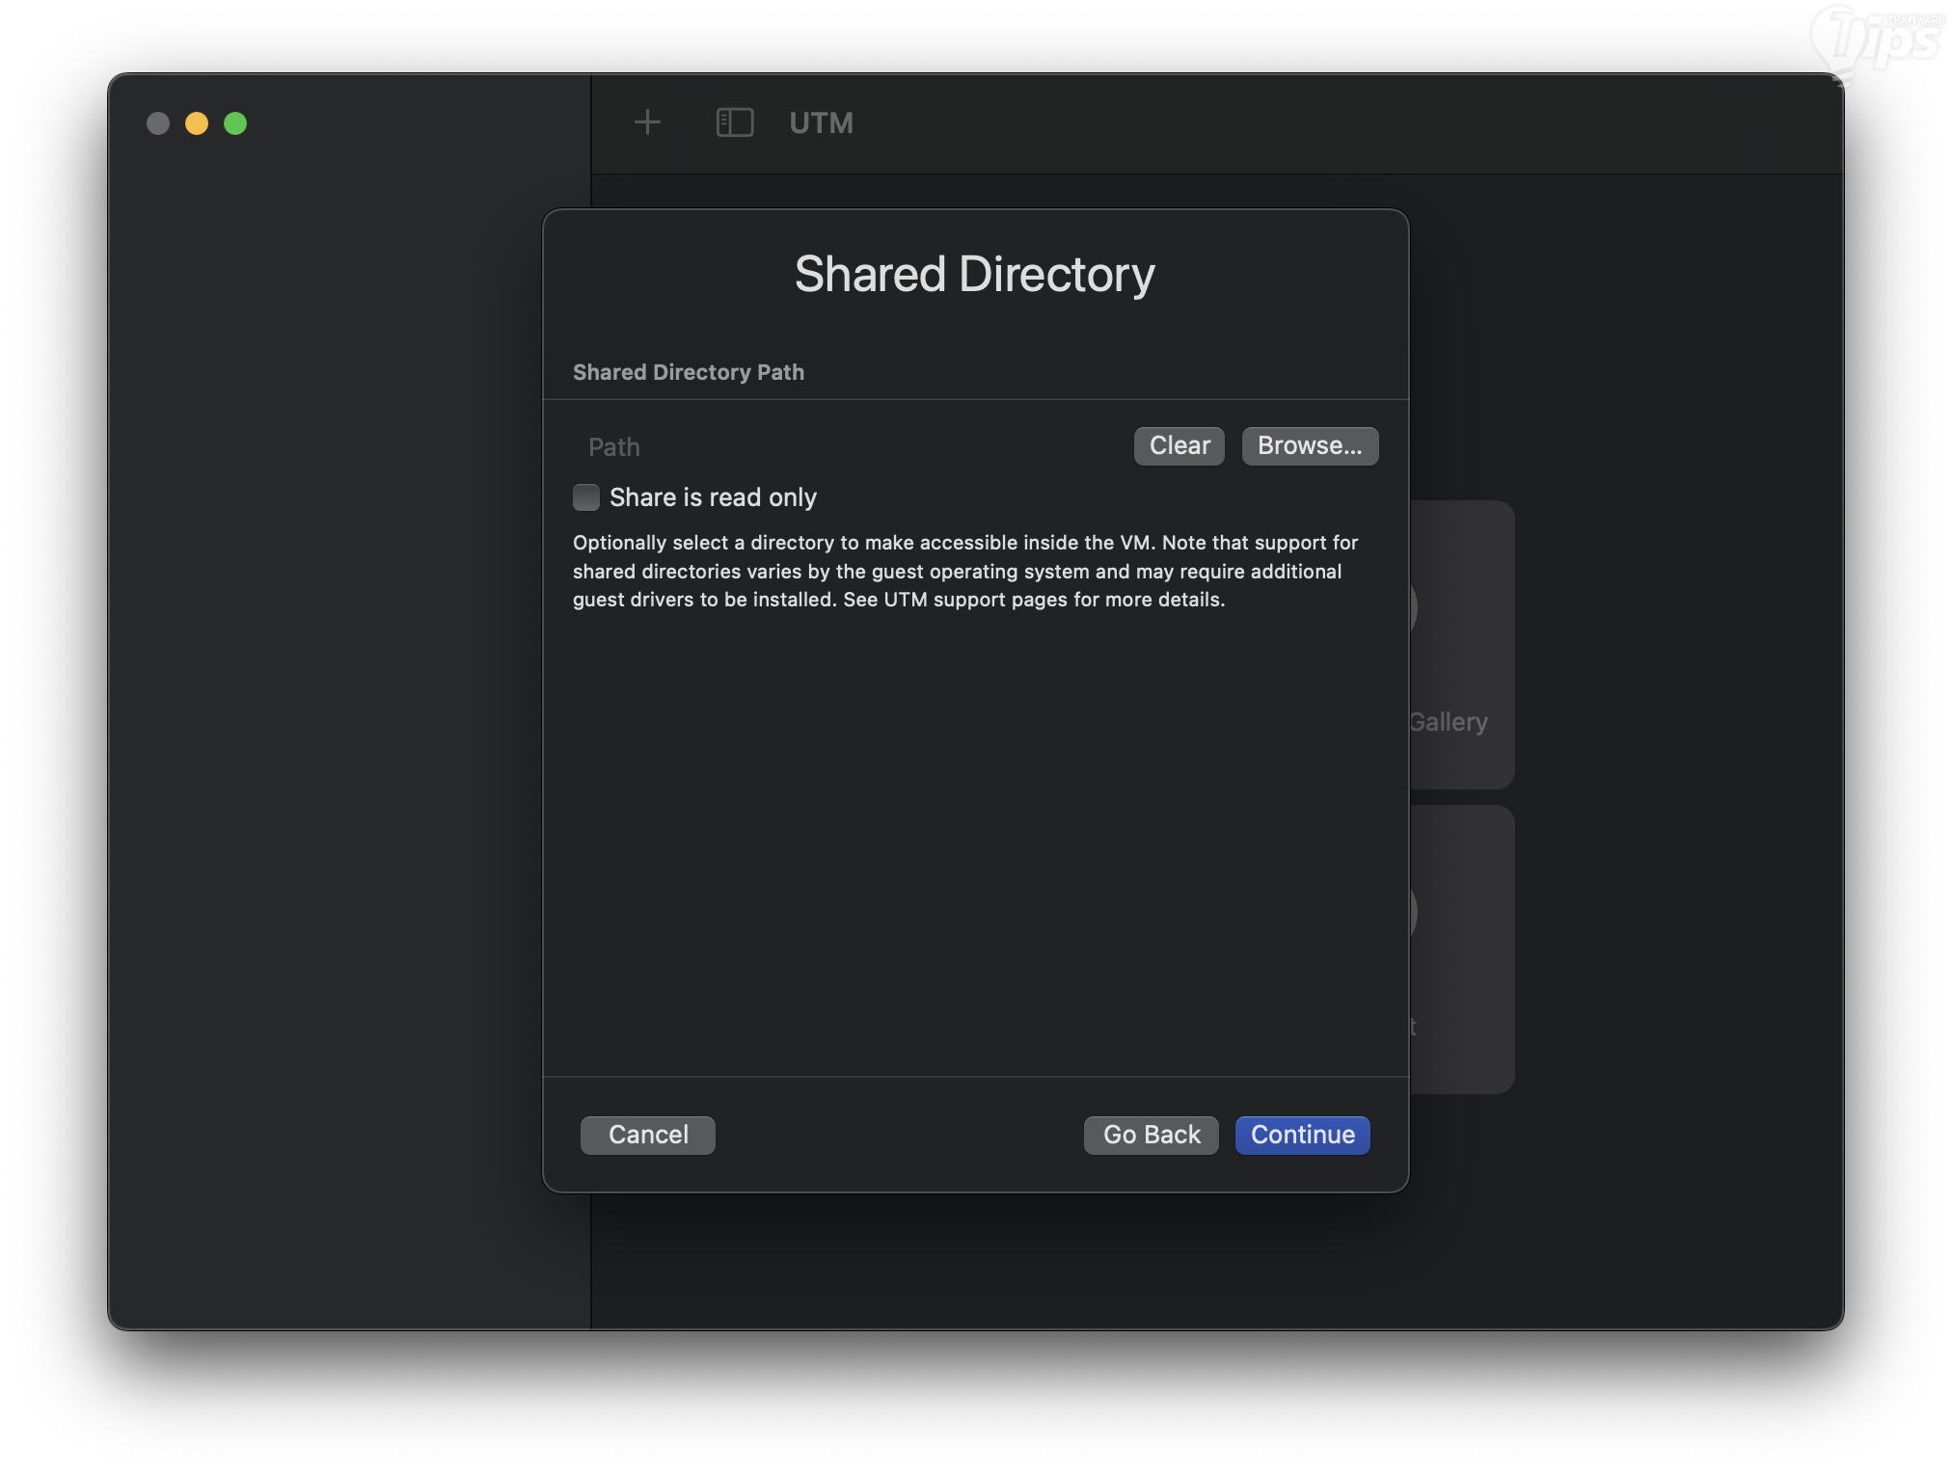1952x1473 pixels.
Task: Cancel the VM creation wizard
Action: coord(648,1135)
